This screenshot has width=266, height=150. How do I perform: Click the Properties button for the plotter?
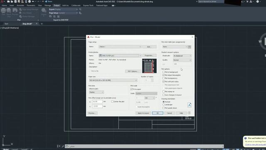[149, 55]
